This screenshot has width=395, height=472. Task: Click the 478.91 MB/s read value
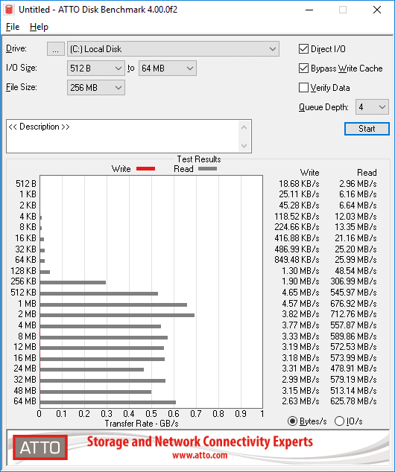[x=353, y=369]
